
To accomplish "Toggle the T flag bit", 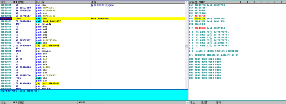I will [193, 46].
